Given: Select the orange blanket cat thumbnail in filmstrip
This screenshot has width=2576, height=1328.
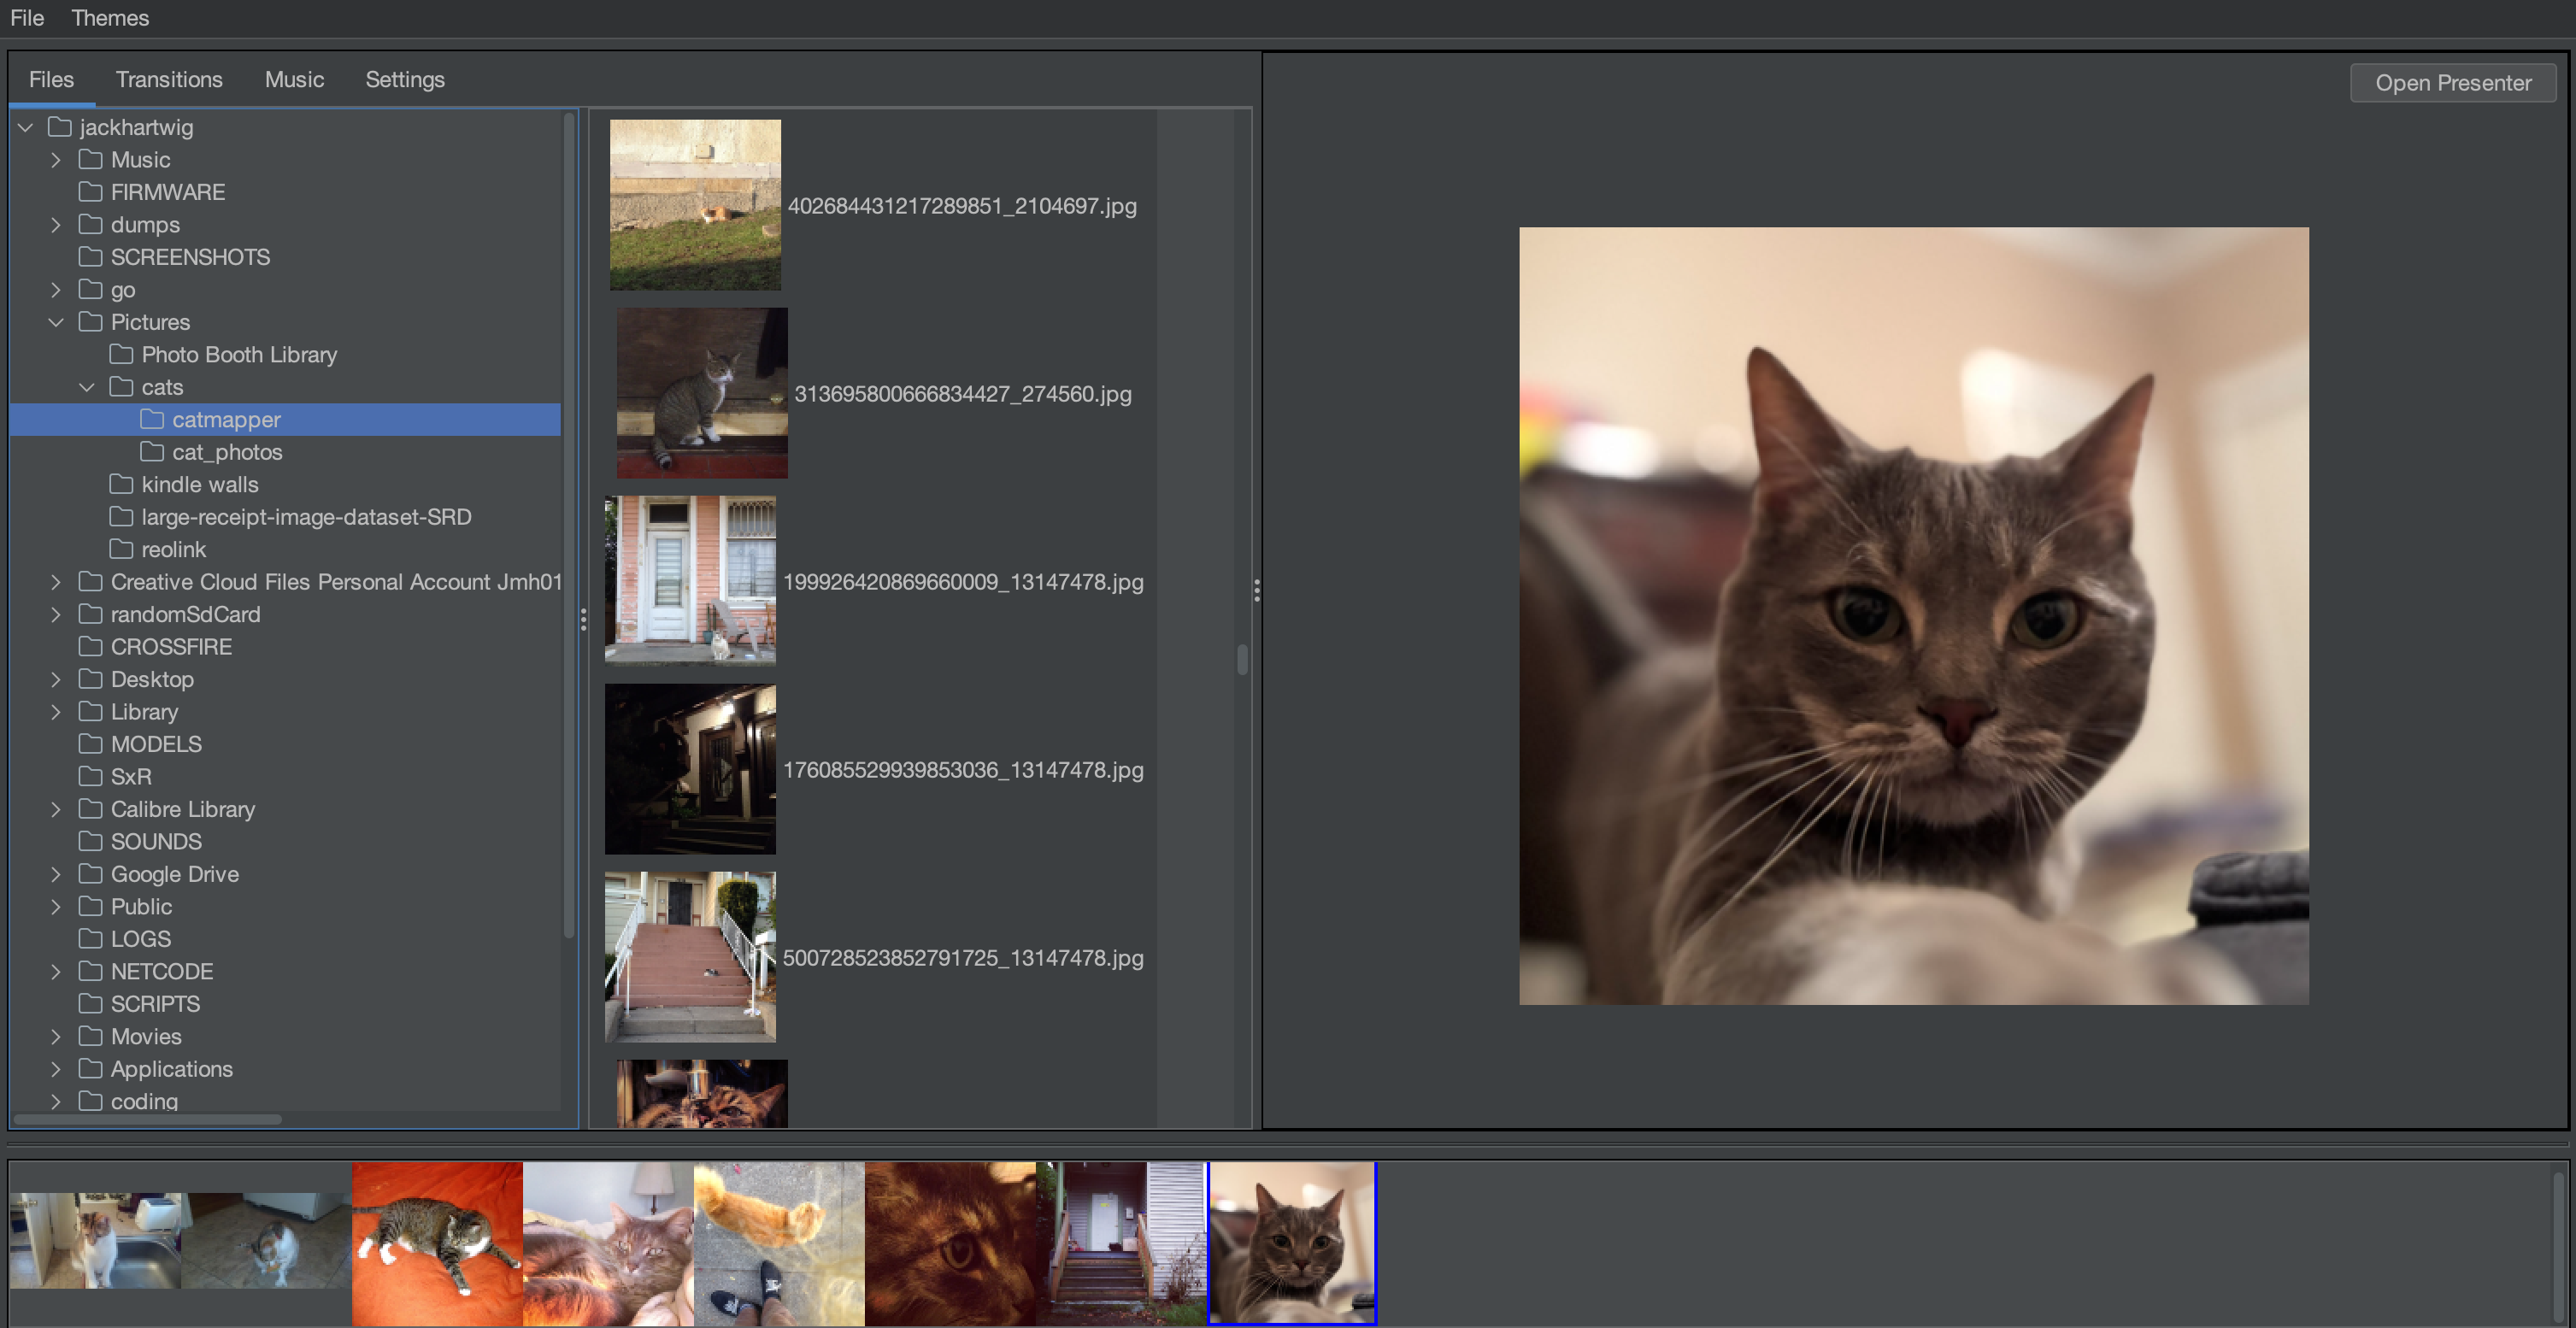Looking at the screenshot, I should 437,1243.
